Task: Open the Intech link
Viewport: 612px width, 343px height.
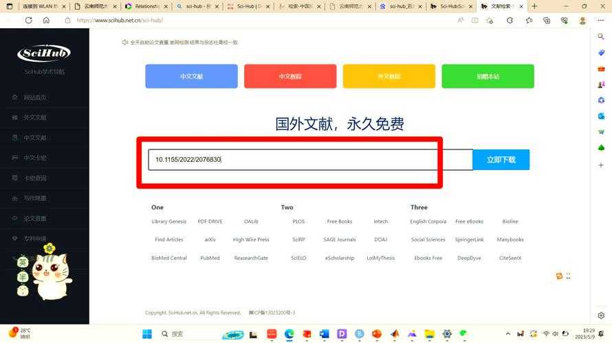Action: [x=380, y=222]
